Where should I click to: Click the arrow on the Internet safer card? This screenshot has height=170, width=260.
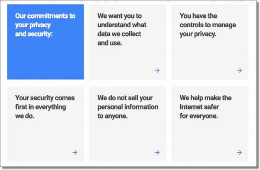(239, 152)
